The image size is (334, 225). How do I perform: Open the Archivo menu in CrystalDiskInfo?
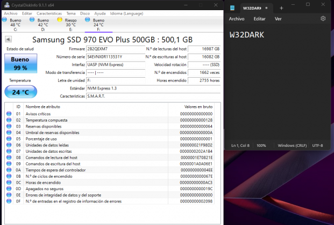(x=11, y=13)
